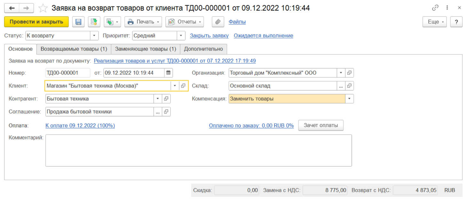470x202 pixels.
Task: Click the post document icon
Action: 94,22
